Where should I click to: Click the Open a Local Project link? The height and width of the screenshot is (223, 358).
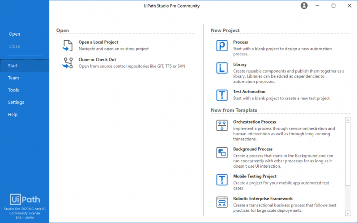tap(98, 42)
